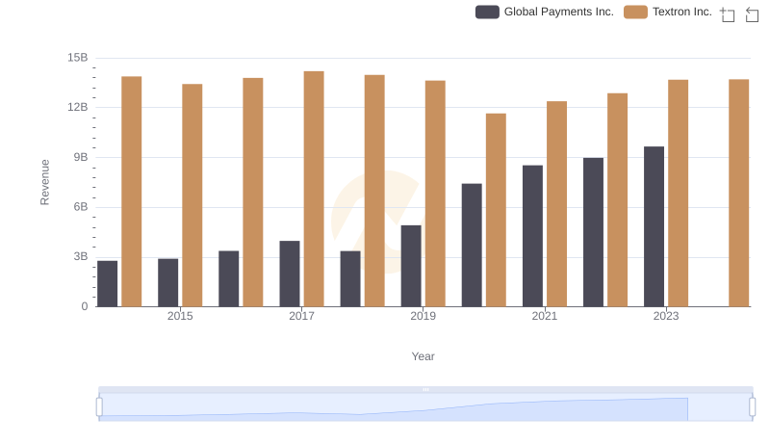770x444 pixels.
Task: Click the x-axis label 2017
Action: (x=301, y=316)
